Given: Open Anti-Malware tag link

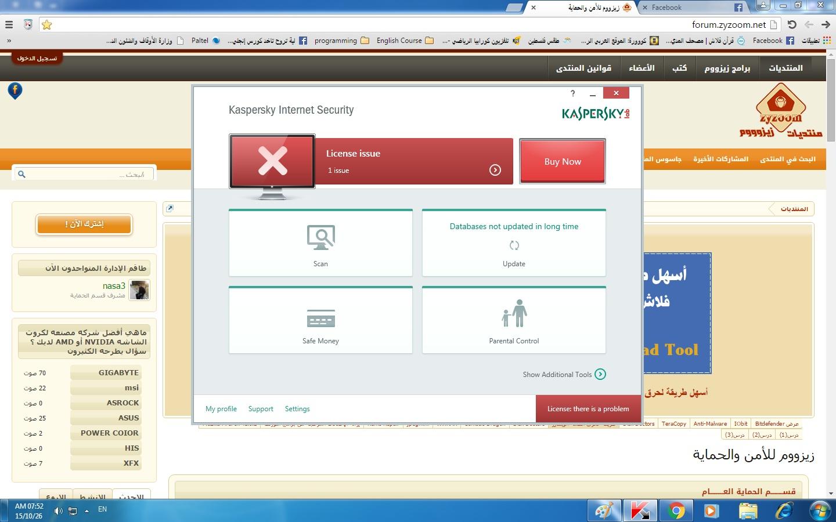Looking at the screenshot, I should pyautogui.click(x=710, y=424).
